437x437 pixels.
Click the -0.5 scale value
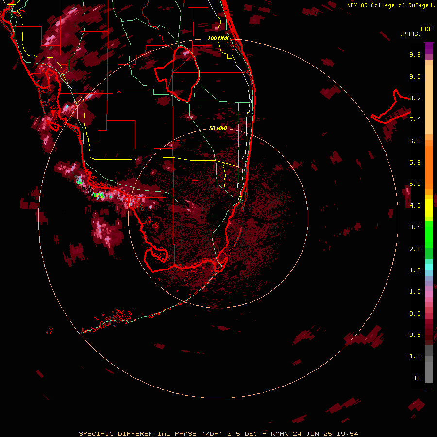[413, 335]
